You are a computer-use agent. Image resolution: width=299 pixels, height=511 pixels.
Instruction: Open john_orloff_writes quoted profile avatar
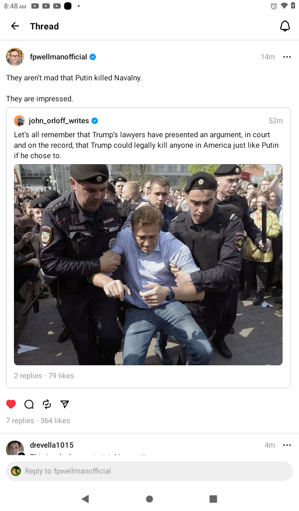(x=19, y=121)
